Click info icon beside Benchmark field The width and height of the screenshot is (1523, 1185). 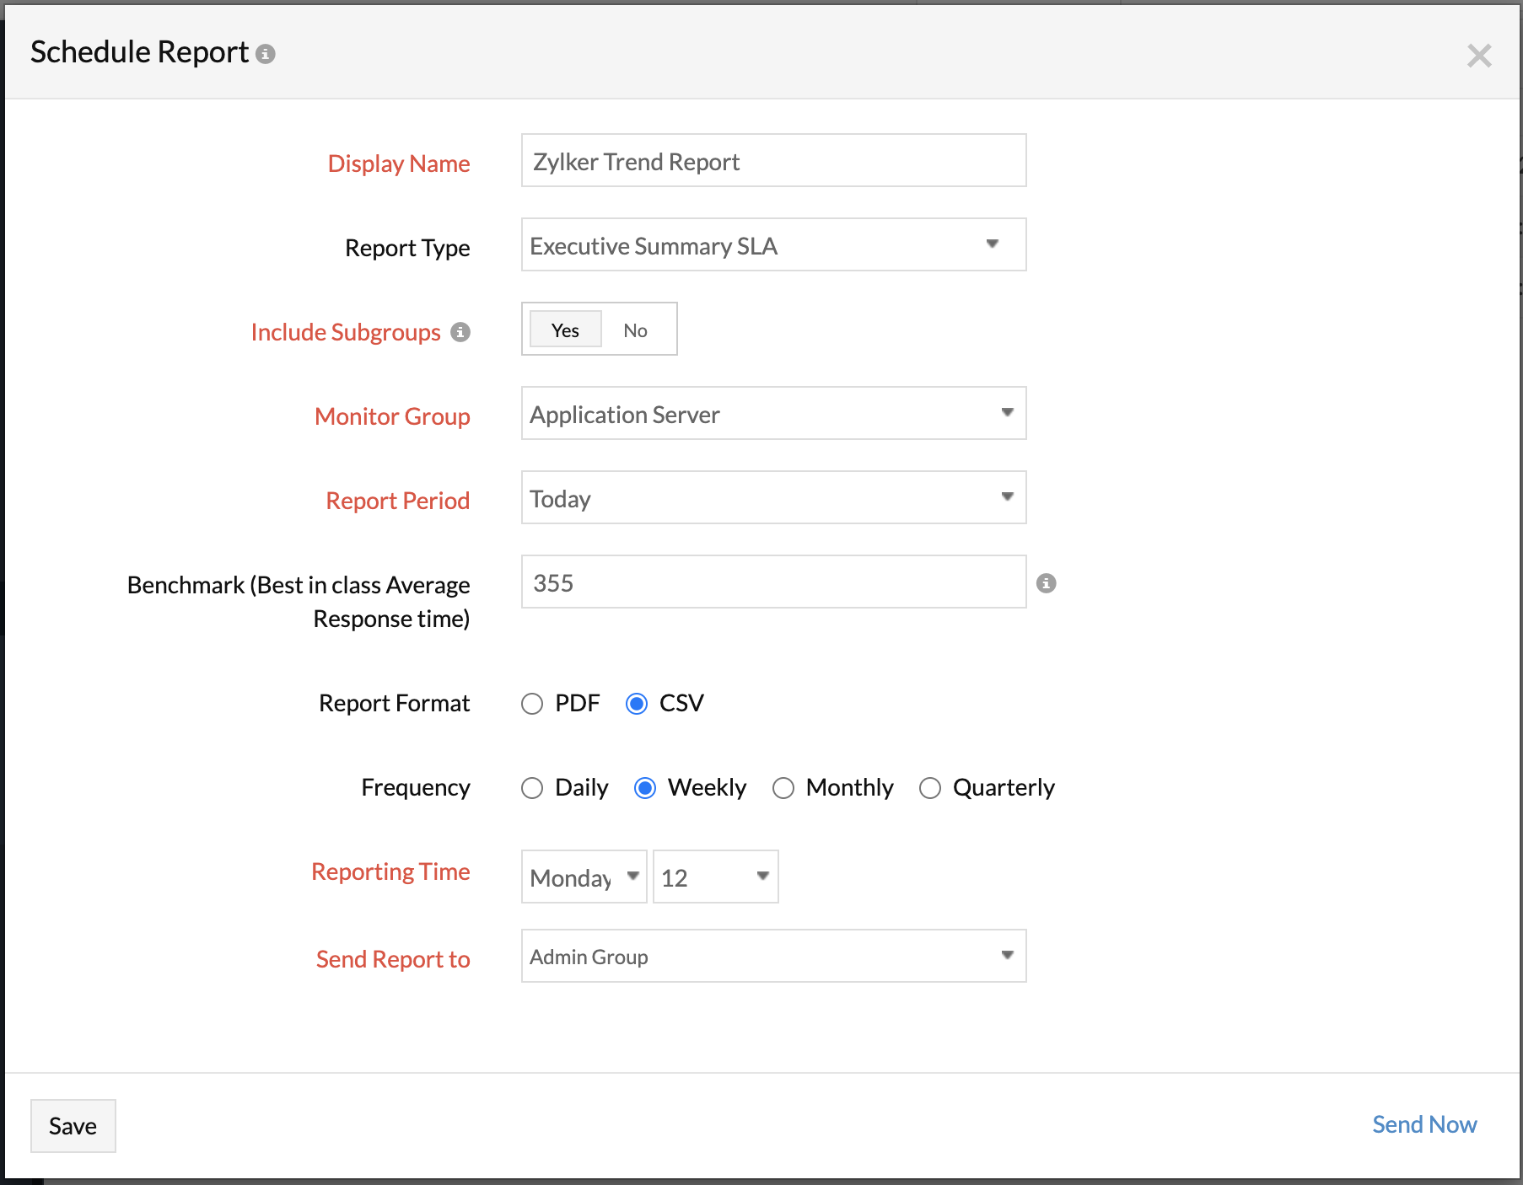click(1046, 583)
